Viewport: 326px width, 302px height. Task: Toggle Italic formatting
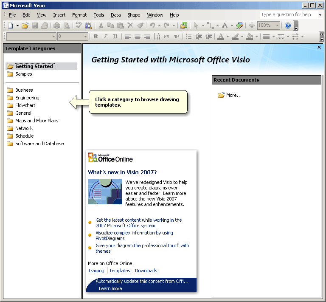coord(105,37)
